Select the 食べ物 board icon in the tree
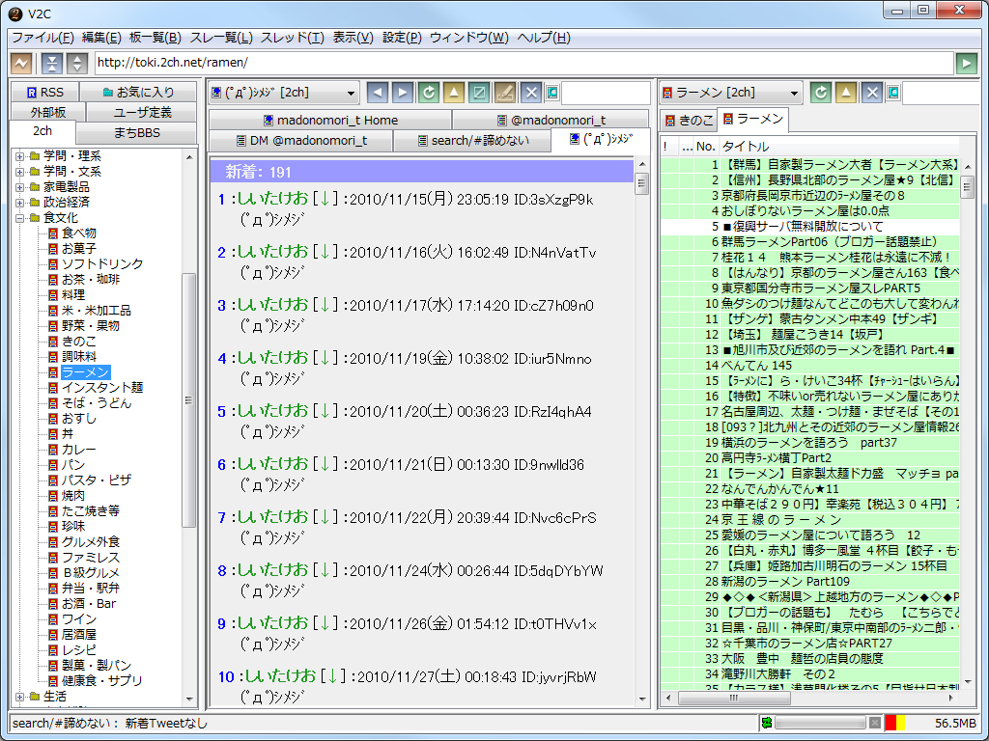Image resolution: width=989 pixels, height=741 pixels. pyautogui.click(x=53, y=233)
